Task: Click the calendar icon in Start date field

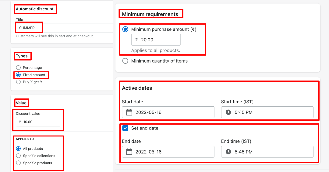Action: tap(129, 112)
